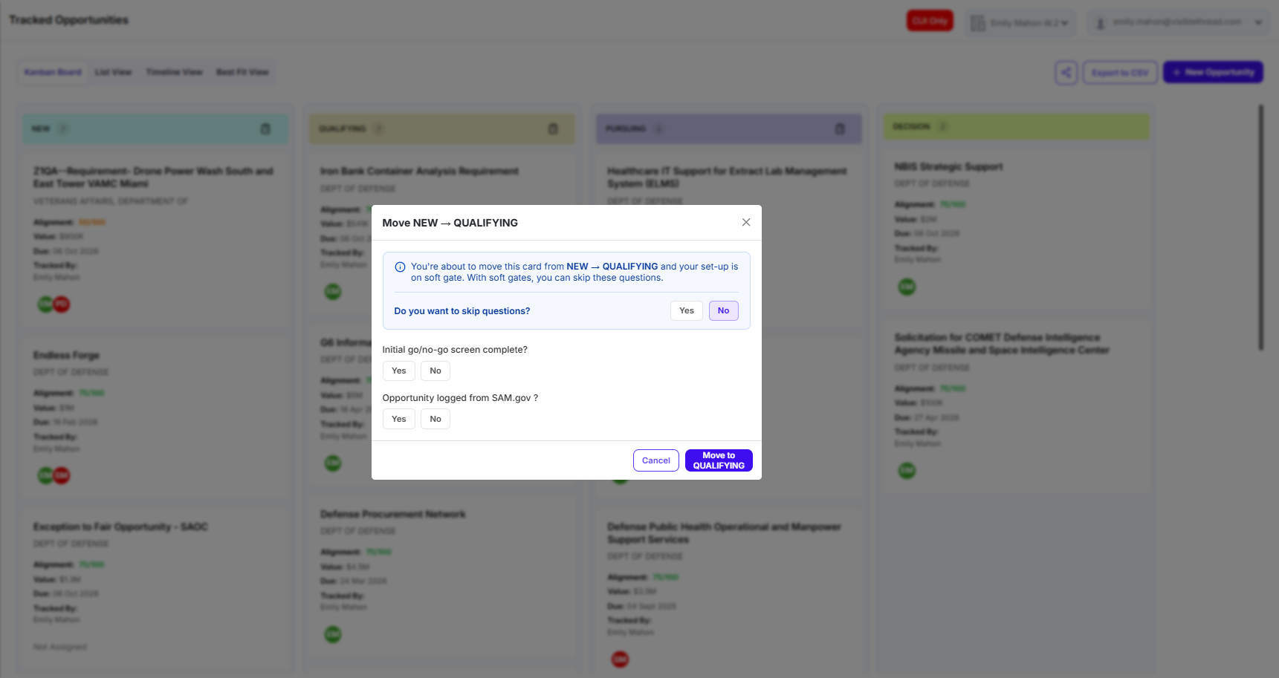Click green avatar on Defense Procurement Network card
1279x678 pixels.
pyautogui.click(x=333, y=634)
